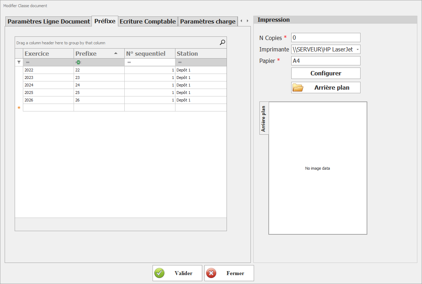The width and height of the screenshot is (422, 284).
Task: Click the Station column equals filter icon
Action: pos(180,62)
